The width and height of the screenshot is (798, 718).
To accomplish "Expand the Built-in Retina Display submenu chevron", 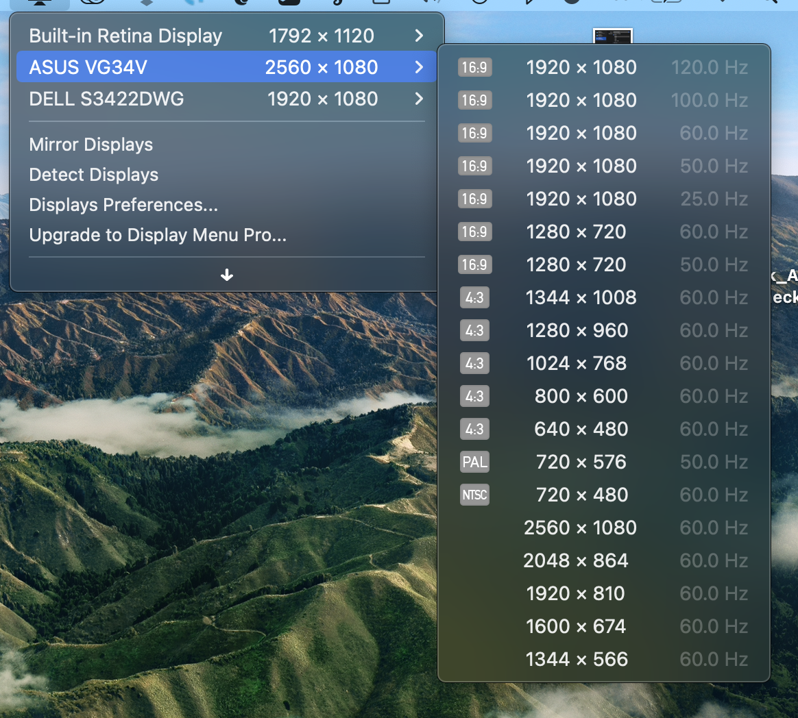I will (418, 36).
